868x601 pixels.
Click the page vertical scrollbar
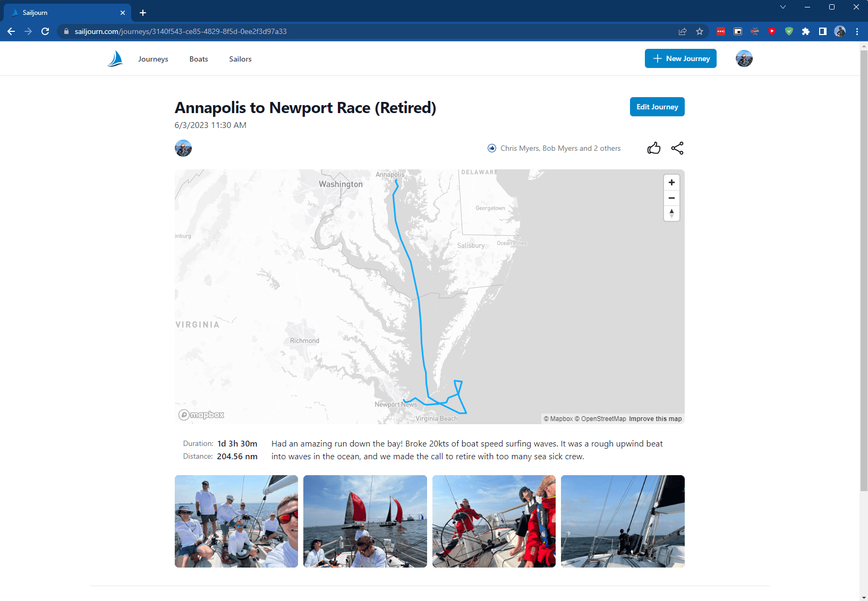864,271
